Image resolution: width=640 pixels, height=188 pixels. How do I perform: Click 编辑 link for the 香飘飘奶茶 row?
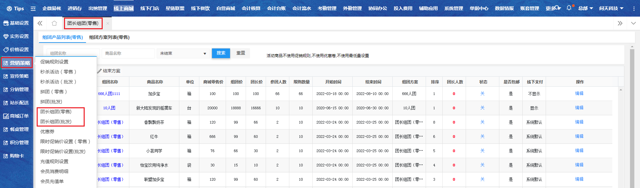[x=579, y=122]
